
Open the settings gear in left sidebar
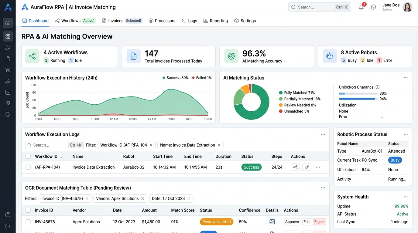pyautogui.click(x=8, y=114)
